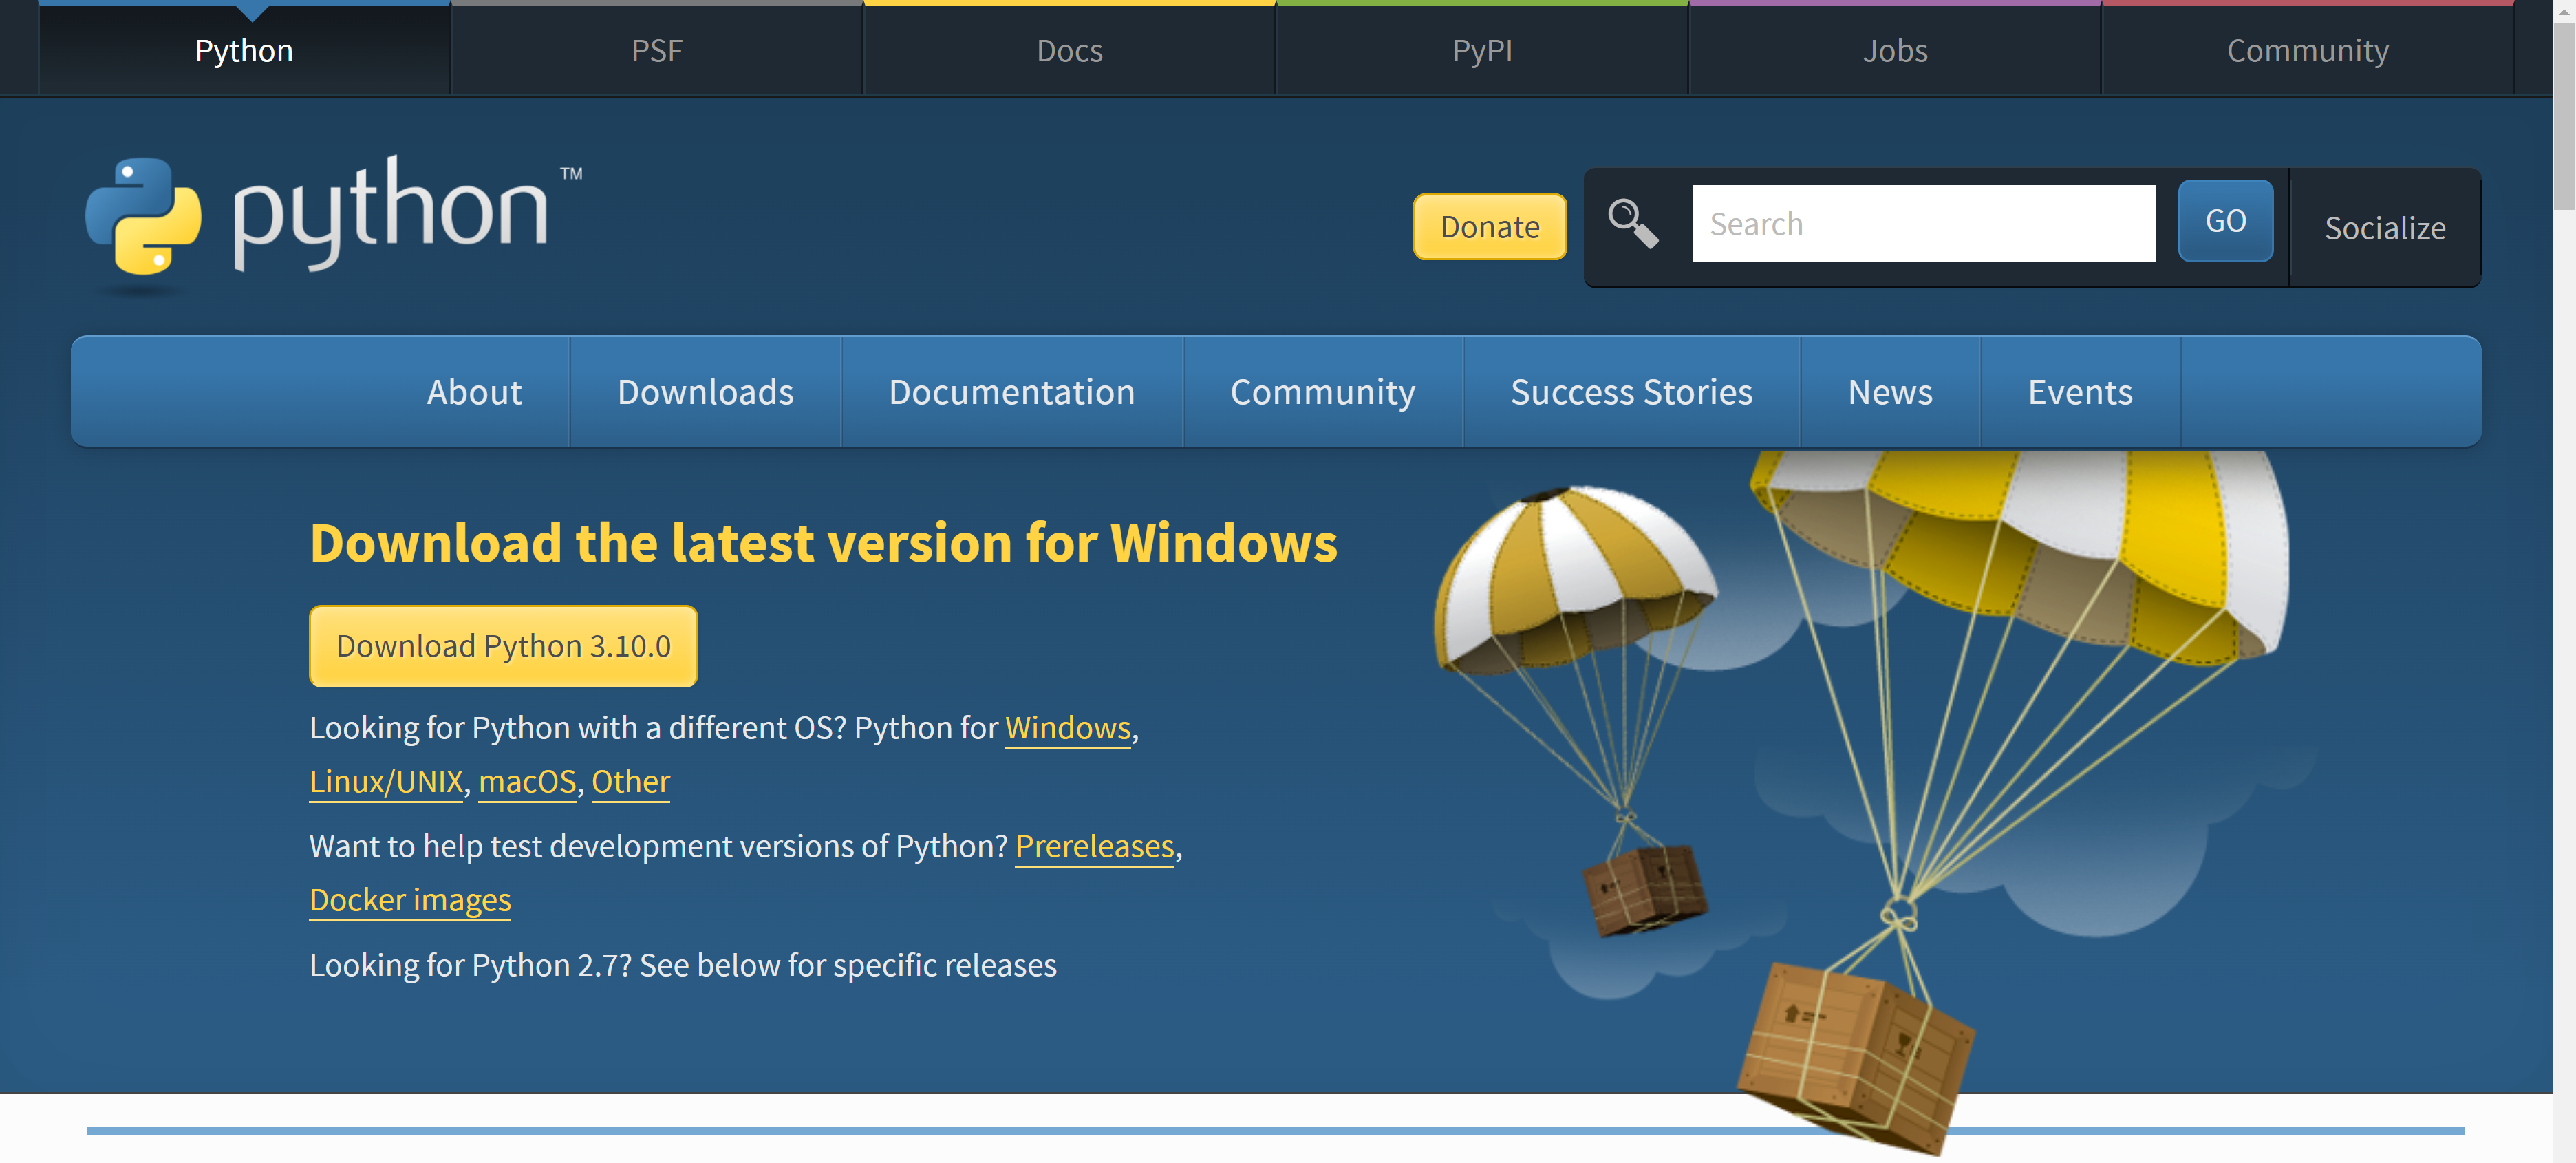Screen dimensions: 2576x1163
Task: Open the top Community tab
Action: pyautogui.click(x=2307, y=50)
